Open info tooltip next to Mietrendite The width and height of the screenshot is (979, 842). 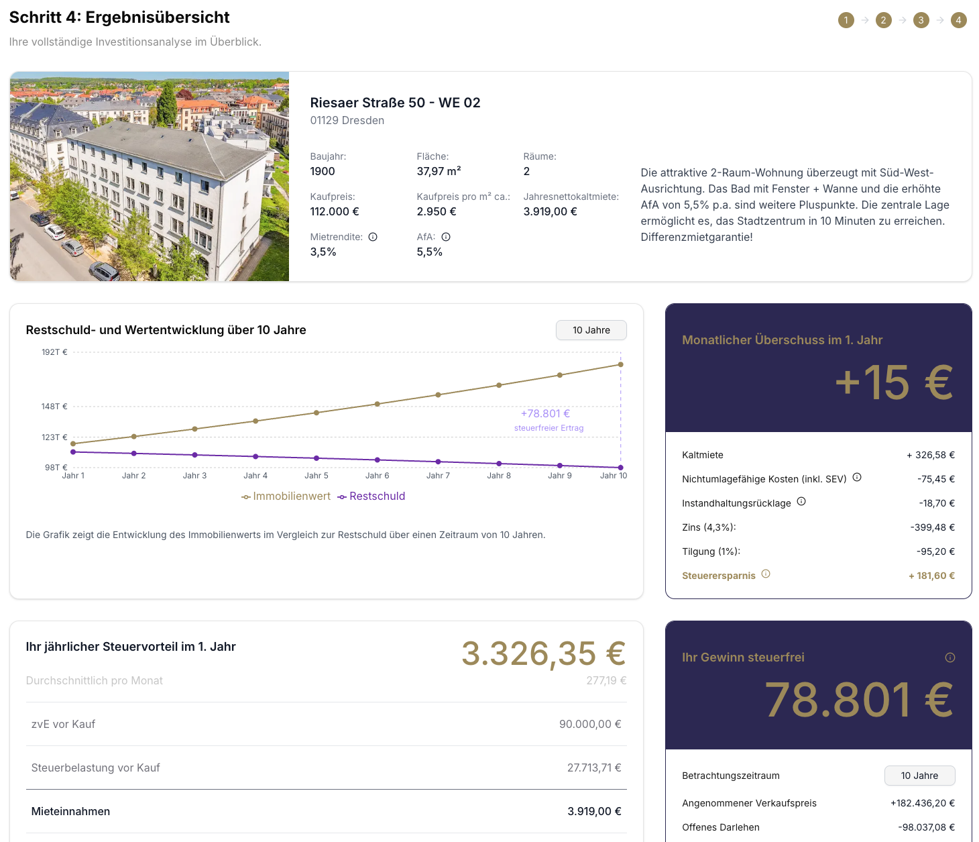(x=373, y=237)
